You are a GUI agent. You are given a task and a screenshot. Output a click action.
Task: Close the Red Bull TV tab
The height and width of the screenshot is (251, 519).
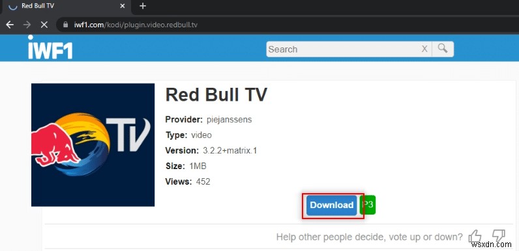click(x=123, y=6)
